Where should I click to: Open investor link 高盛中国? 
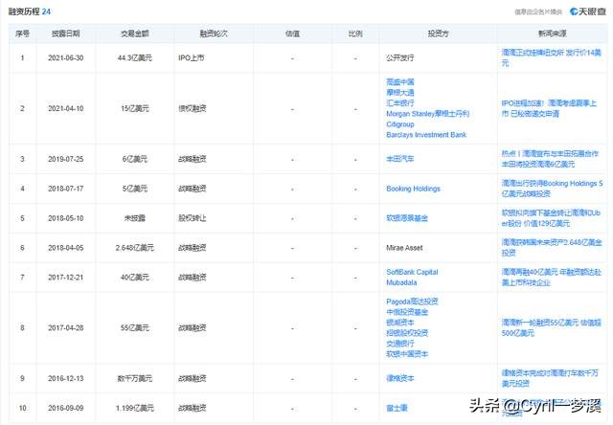tap(400, 82)
